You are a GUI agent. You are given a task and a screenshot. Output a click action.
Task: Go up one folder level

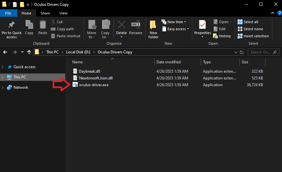click(x=29, y=52)
